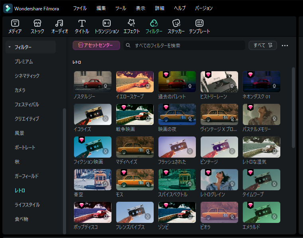Click the filter grid vertical scrollbar

tap(293, 107)
